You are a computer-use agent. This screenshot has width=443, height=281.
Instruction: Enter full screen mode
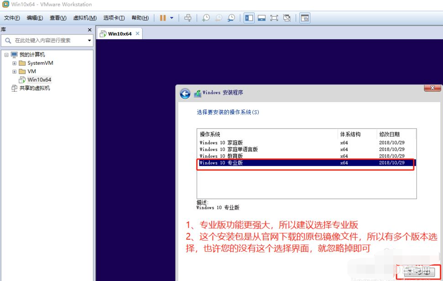click(x=274, y=18)
